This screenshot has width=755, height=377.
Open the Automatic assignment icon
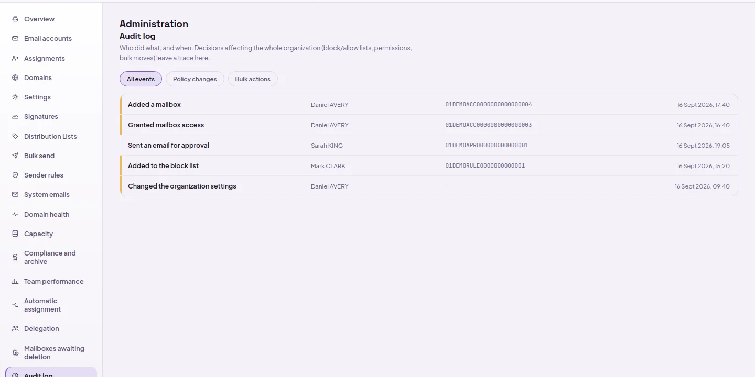point(15,305)
